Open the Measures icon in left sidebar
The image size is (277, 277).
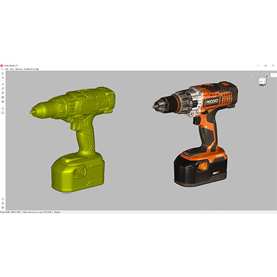coord(3,112)
